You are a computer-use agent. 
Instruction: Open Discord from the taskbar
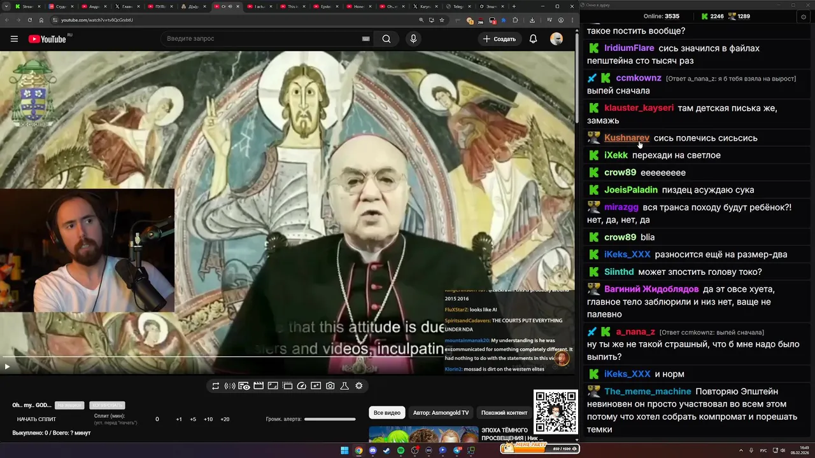click(x=372, y=450)
